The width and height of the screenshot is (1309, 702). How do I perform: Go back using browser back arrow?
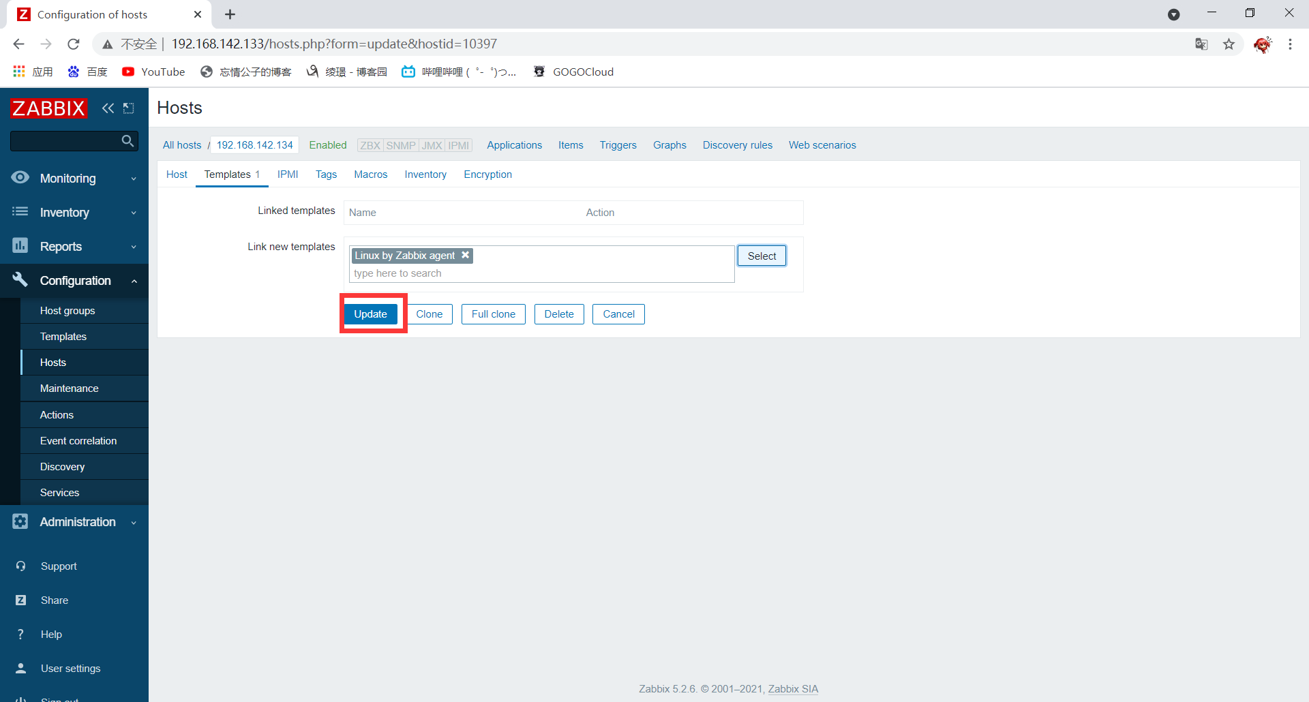[x=18, y=44]
